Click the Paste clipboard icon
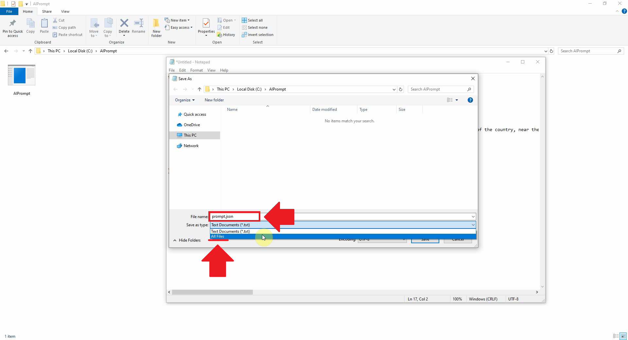 click(44, 24)
